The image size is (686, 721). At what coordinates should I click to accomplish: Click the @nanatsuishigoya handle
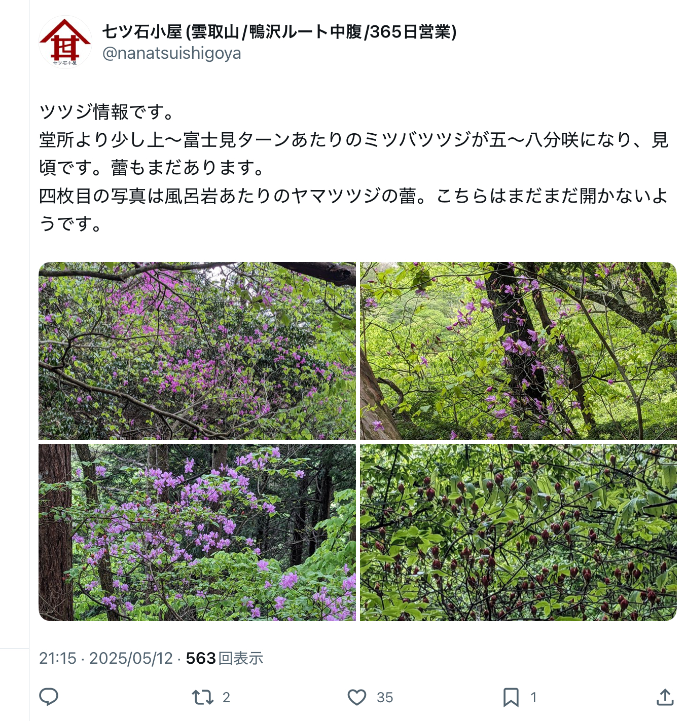[172, 53]
